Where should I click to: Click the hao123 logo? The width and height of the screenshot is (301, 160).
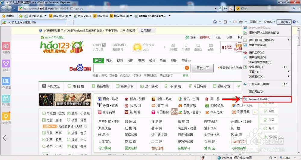coord(62,47)
